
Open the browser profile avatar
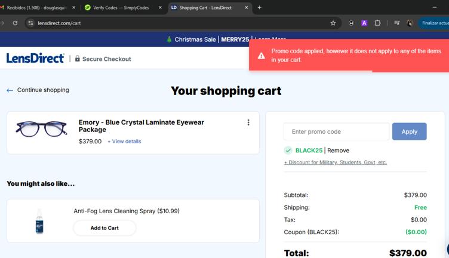(410, 23)
